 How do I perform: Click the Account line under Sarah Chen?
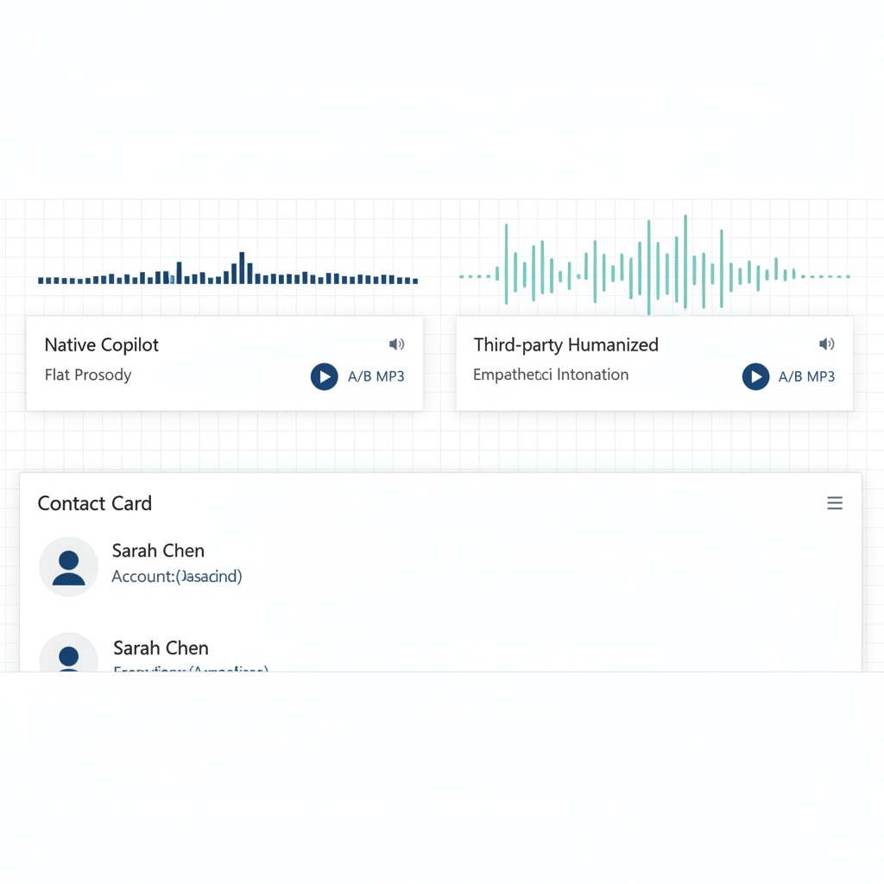tap(177, 576)
